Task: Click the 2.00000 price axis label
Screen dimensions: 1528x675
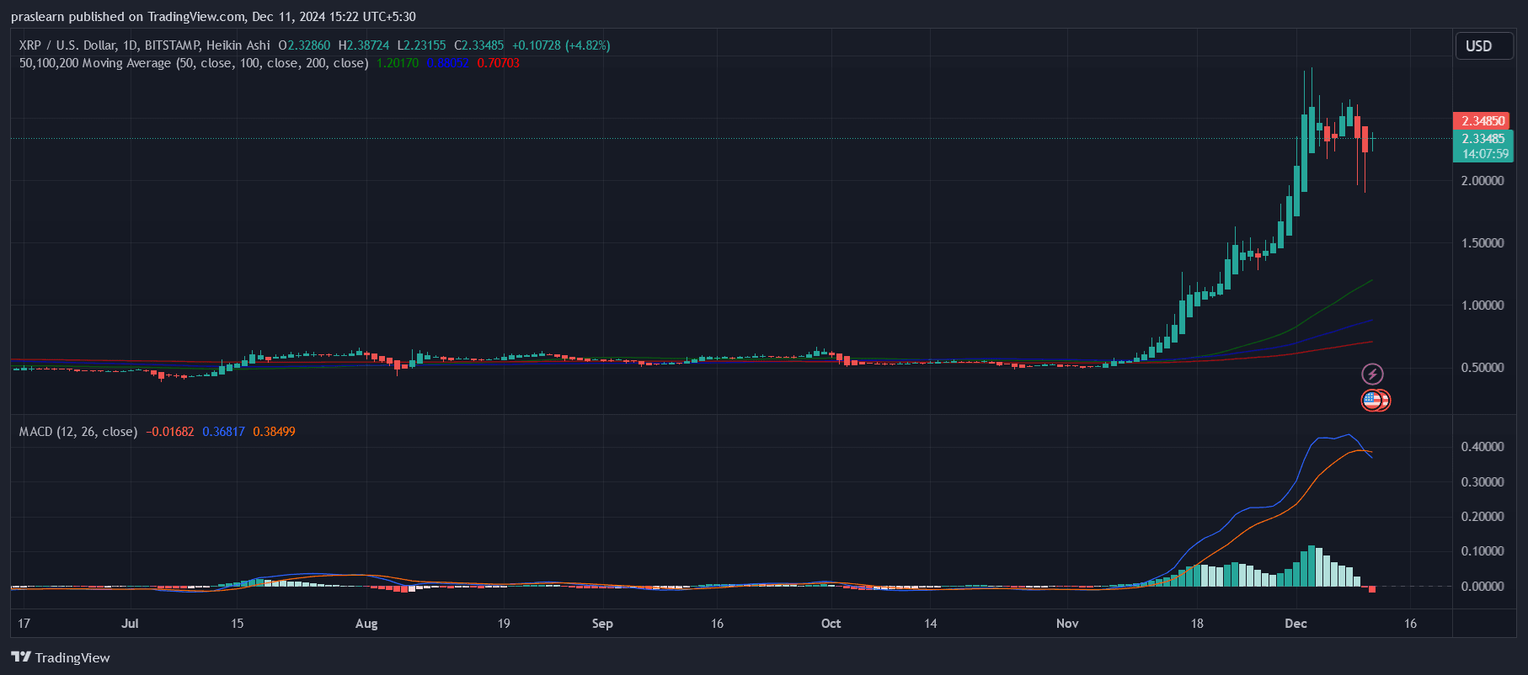Action: [1483, 181]
